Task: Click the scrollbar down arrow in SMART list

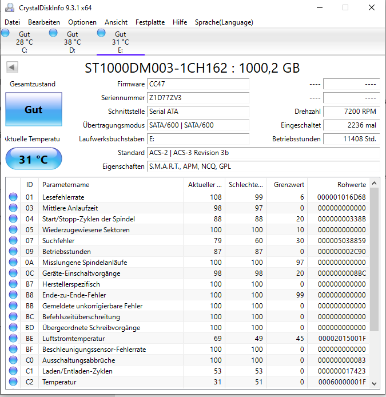Action: point(375,384)
